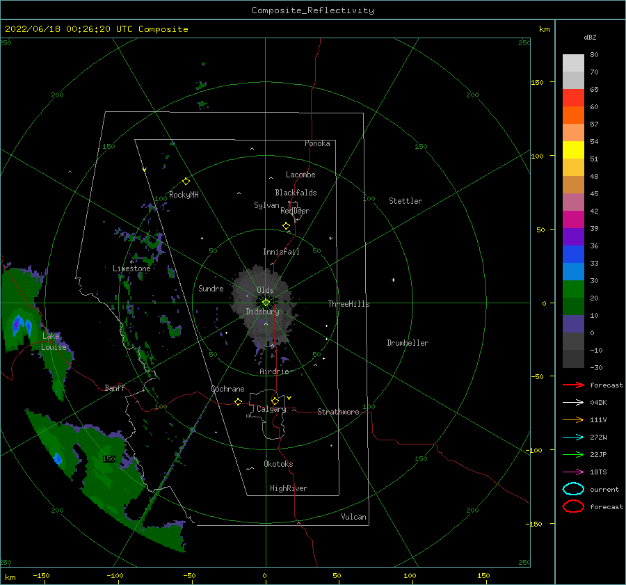Click the Vulcan city label
The height and width of the screenshot is (585, 626).
(x=354, y=517)
